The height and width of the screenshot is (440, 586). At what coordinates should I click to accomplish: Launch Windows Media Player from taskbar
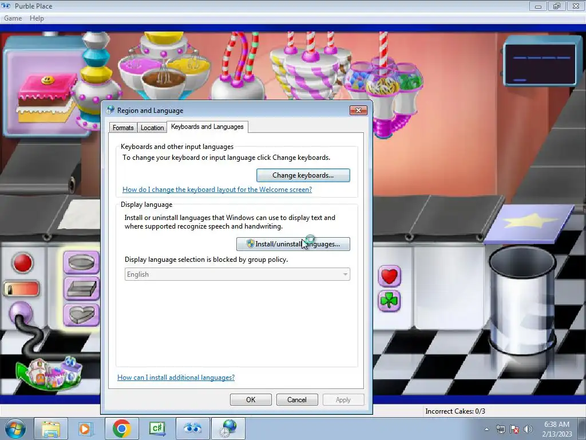click(86, 429)
